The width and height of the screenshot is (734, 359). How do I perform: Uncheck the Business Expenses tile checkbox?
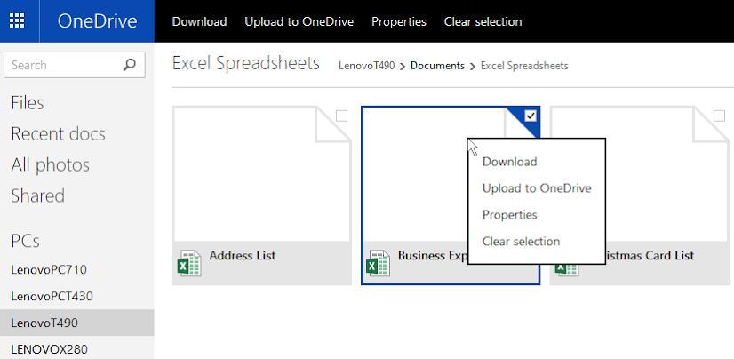click(x=531, y=116)
